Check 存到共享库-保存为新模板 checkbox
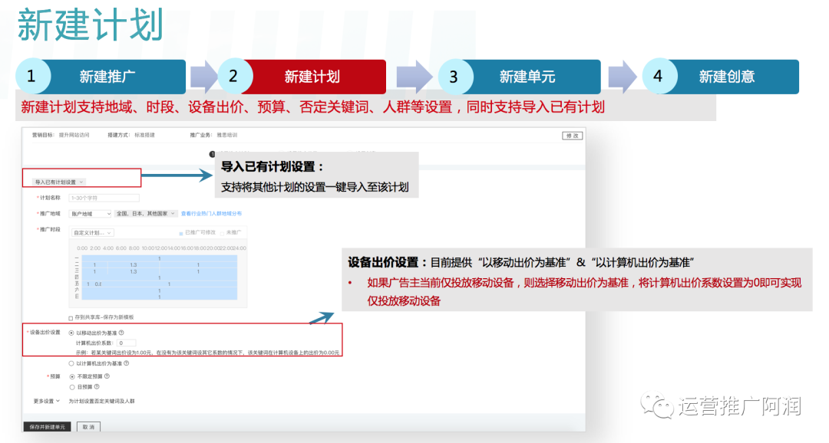 (x=71, y=318)
